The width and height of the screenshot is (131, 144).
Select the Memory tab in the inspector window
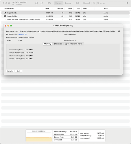coord(47,44)
